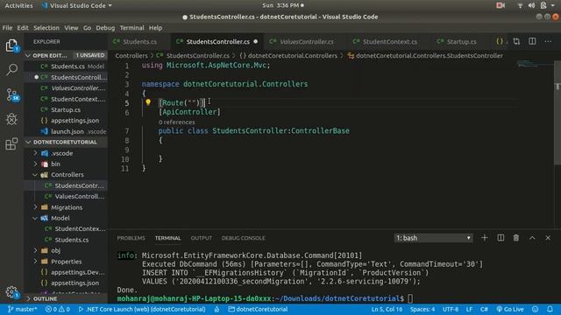Close the terminal panel
This screenshot has height=315, width=561.
[x=548, y=238]
